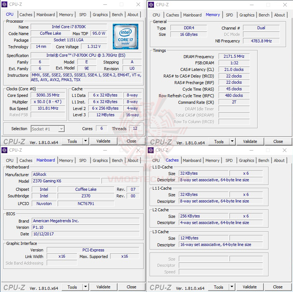Click the Close button in the Caches window
The height and width of the screenshot is (292, 293).
point(277,287)
